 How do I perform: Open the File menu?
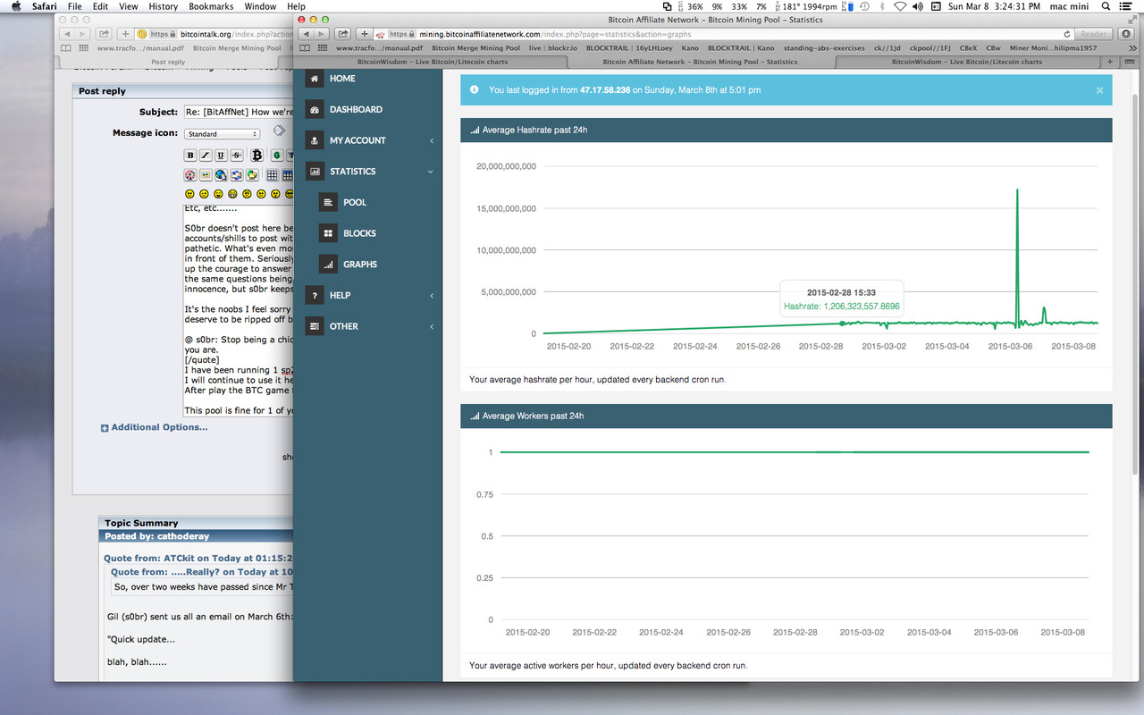[75, 6]
